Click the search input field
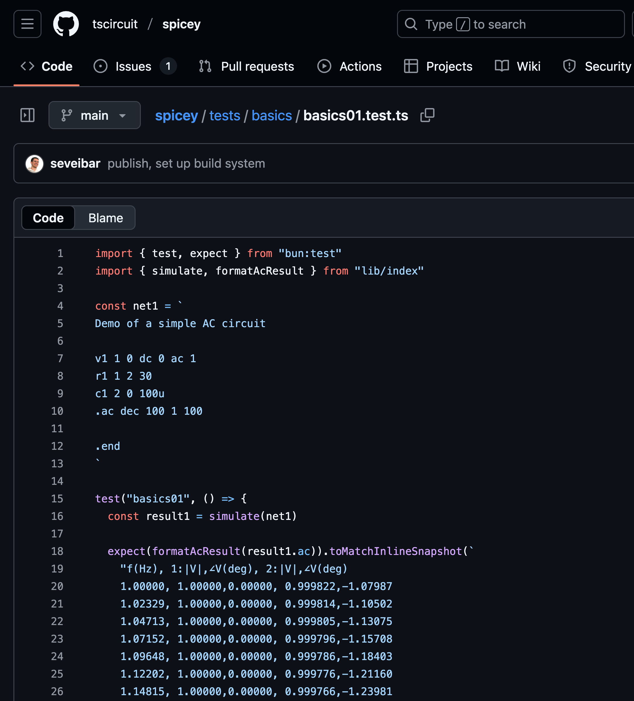This screenshot has height=701, width=634. coord(510,24)
